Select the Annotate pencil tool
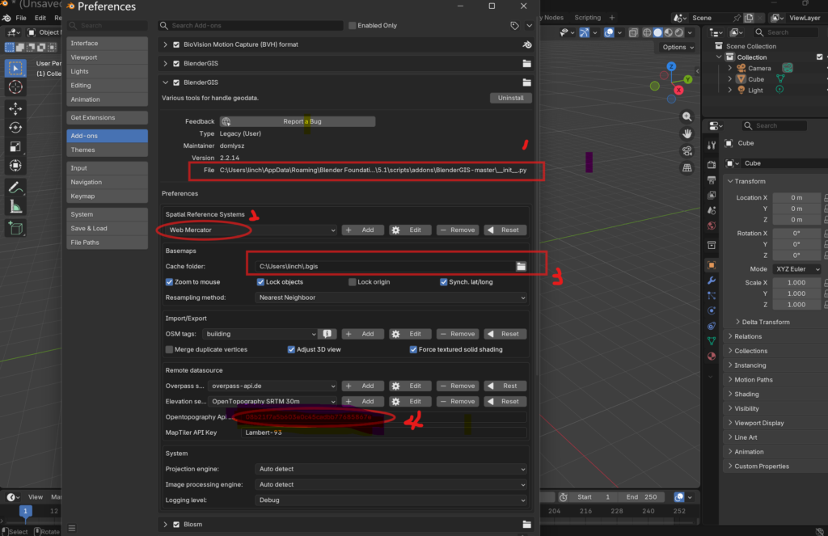828x536 pixels. click(x=15, y=188)
